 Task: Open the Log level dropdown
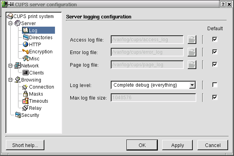click(x=192, y=85)
